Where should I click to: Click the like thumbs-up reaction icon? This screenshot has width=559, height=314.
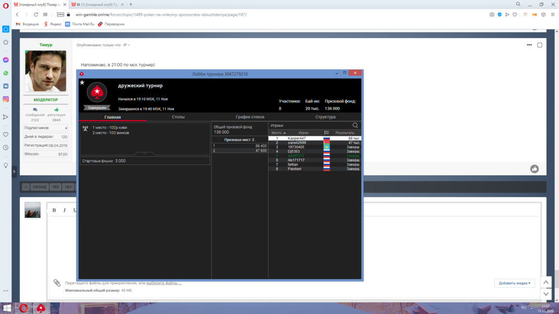(x=534, y=169)
